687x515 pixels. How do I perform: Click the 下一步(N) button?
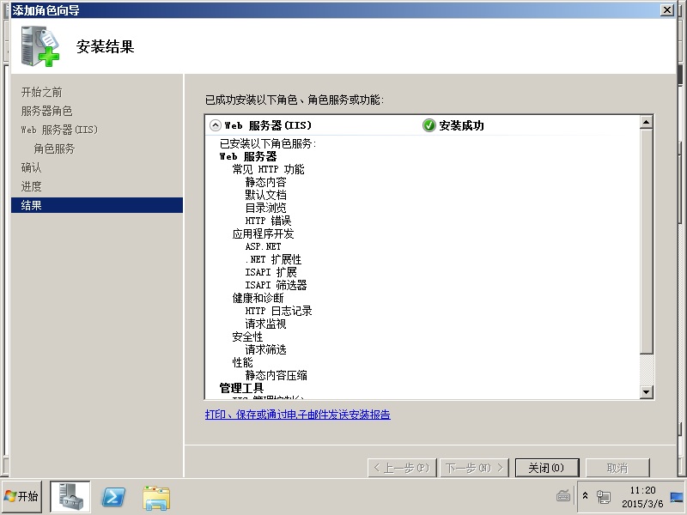(474, 468)
